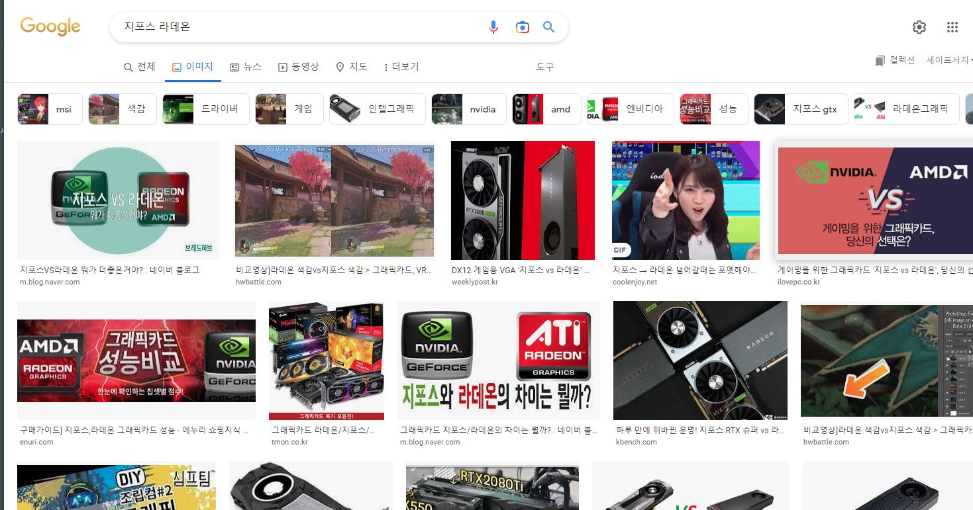Open search by image camera icon
The height and width of the screenshot is (510, 973).
pos(523,27)
